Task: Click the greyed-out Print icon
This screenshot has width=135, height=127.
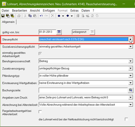Action: 19,16
